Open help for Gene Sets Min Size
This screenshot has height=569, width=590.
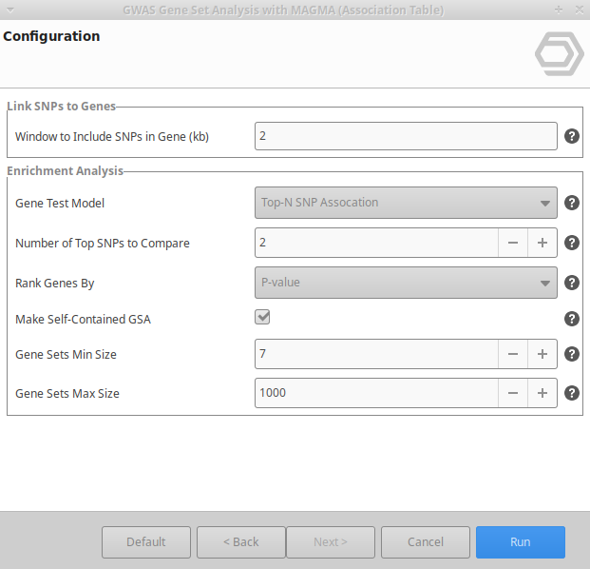pos(572,354)
